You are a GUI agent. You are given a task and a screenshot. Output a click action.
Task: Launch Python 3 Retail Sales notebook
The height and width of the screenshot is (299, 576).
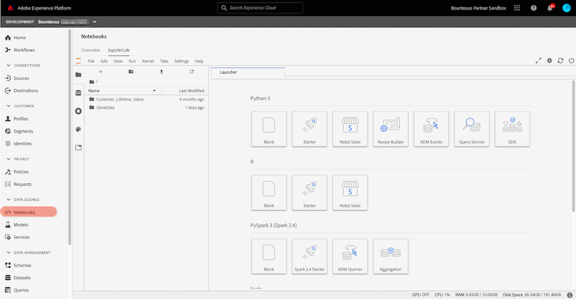pyautogui.click(x=350, y=129)
